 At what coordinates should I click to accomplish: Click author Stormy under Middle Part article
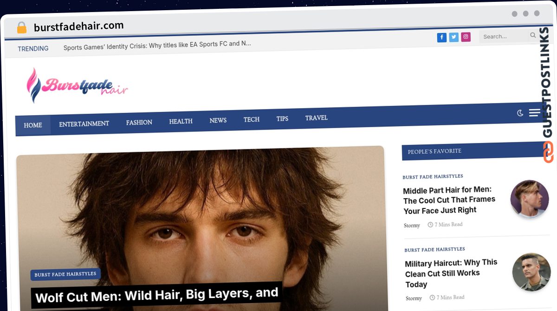pos(412,226)
